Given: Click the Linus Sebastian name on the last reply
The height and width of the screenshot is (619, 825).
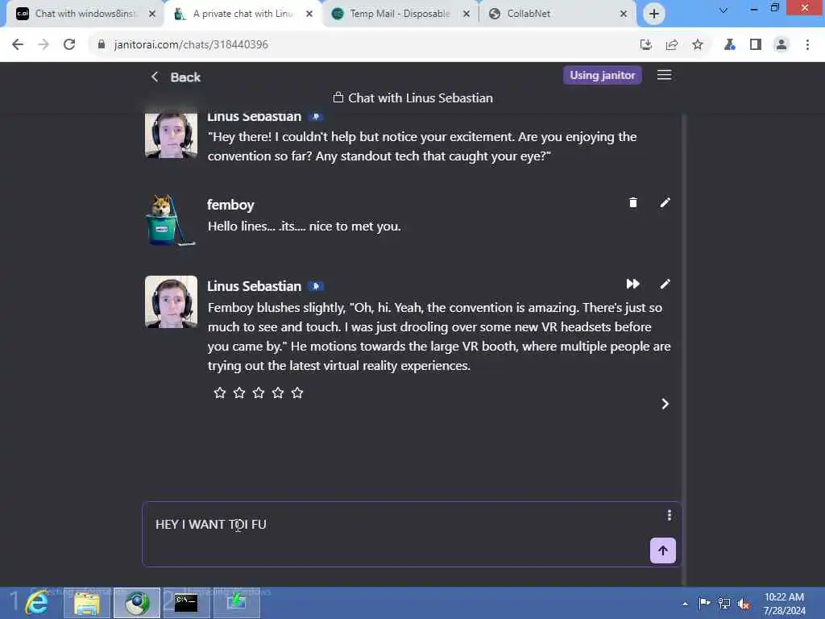Looking at the screenshot, I should coord(254,286).
